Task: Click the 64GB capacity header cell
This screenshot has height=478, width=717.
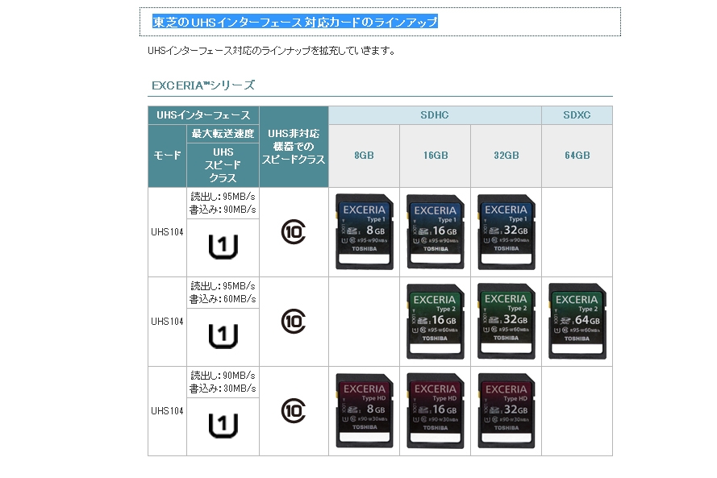Action: pos(577,156)
